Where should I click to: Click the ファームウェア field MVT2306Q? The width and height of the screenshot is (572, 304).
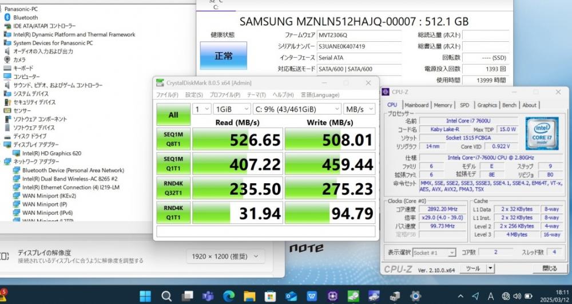coord(359,35)
